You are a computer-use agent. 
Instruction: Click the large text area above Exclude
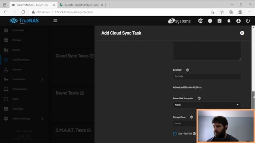pos(207,50)
